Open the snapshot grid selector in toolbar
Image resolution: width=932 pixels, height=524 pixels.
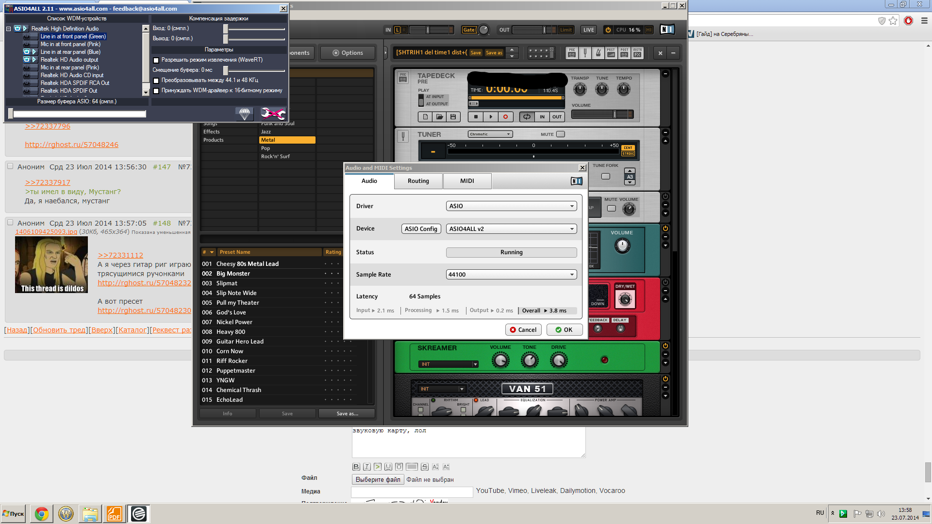pos(541,53)
